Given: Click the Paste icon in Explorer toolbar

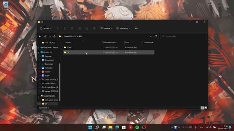Looking at the screenshot, I should tap(72, 28).
